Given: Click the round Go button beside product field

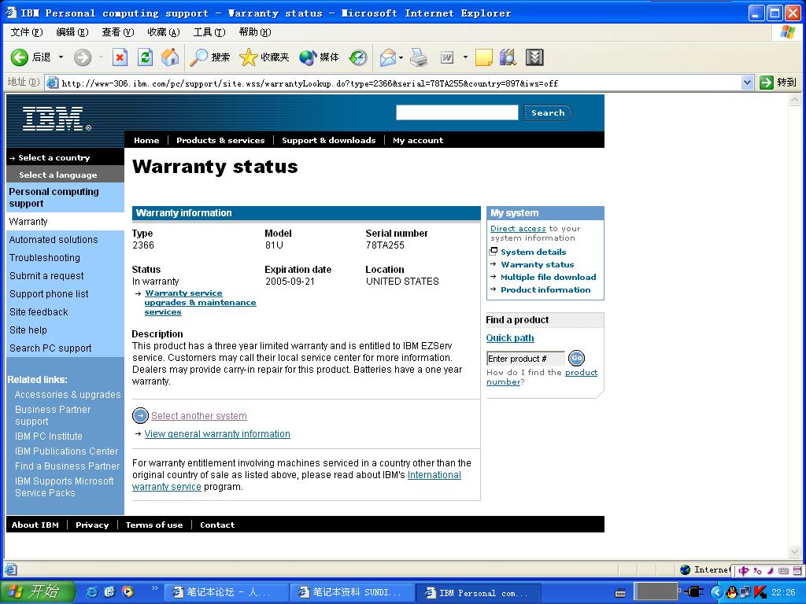Looking at the screenshot, I should (577, 358).
